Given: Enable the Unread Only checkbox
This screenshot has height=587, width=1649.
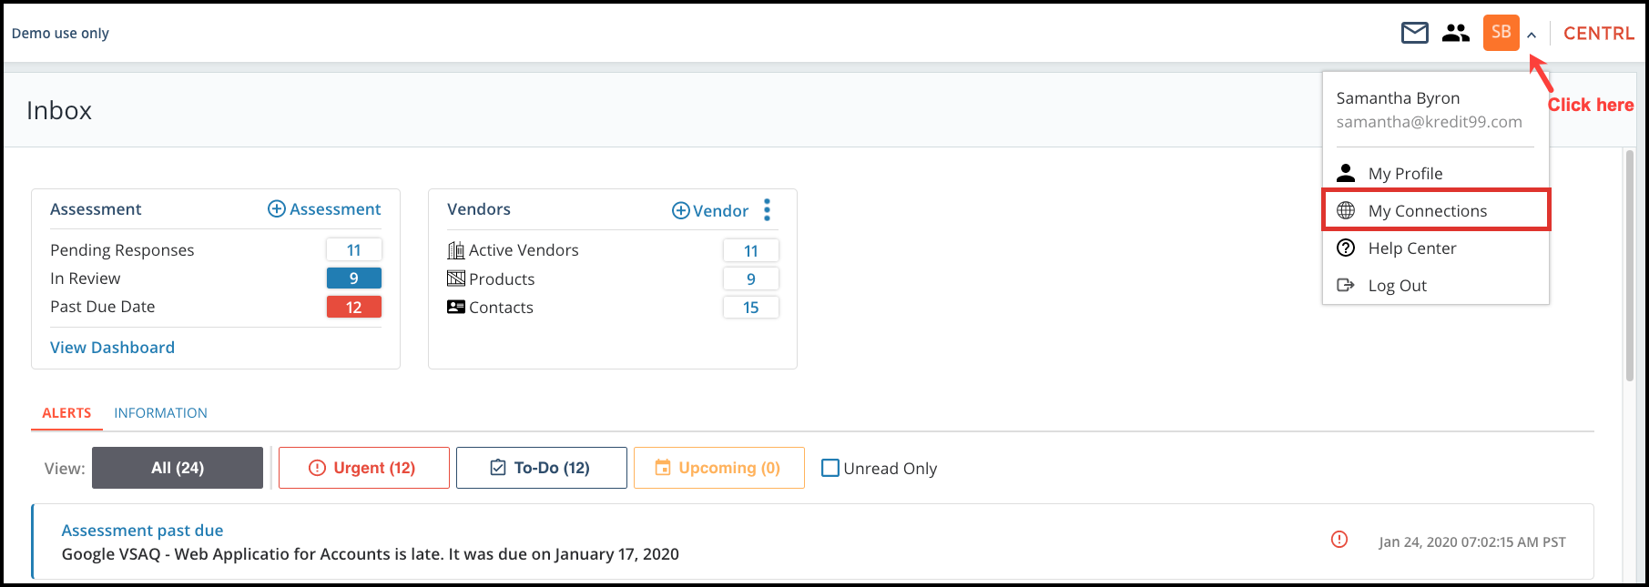Looking at the screenshot, I should [830, 468].
